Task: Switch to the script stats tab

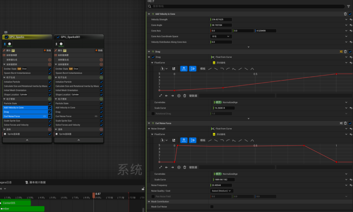Action: pyautogui.click(x=36, y=182)
